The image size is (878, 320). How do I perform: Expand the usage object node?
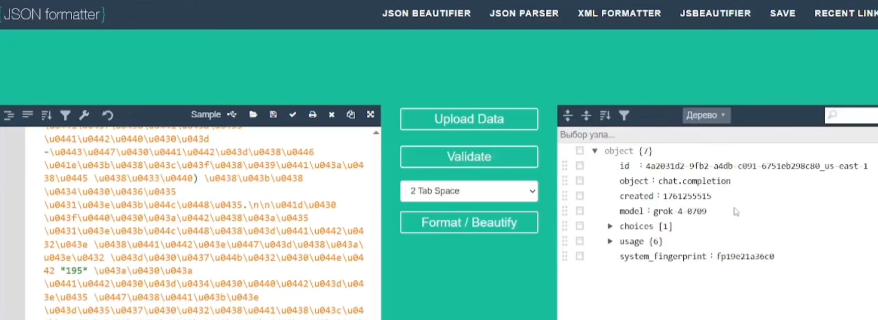(610, 241)
